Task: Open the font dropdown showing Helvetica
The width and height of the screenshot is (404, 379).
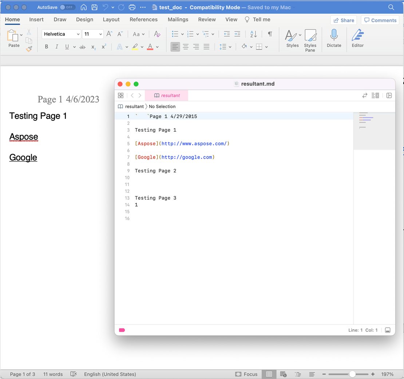Action: pos(61,34)
